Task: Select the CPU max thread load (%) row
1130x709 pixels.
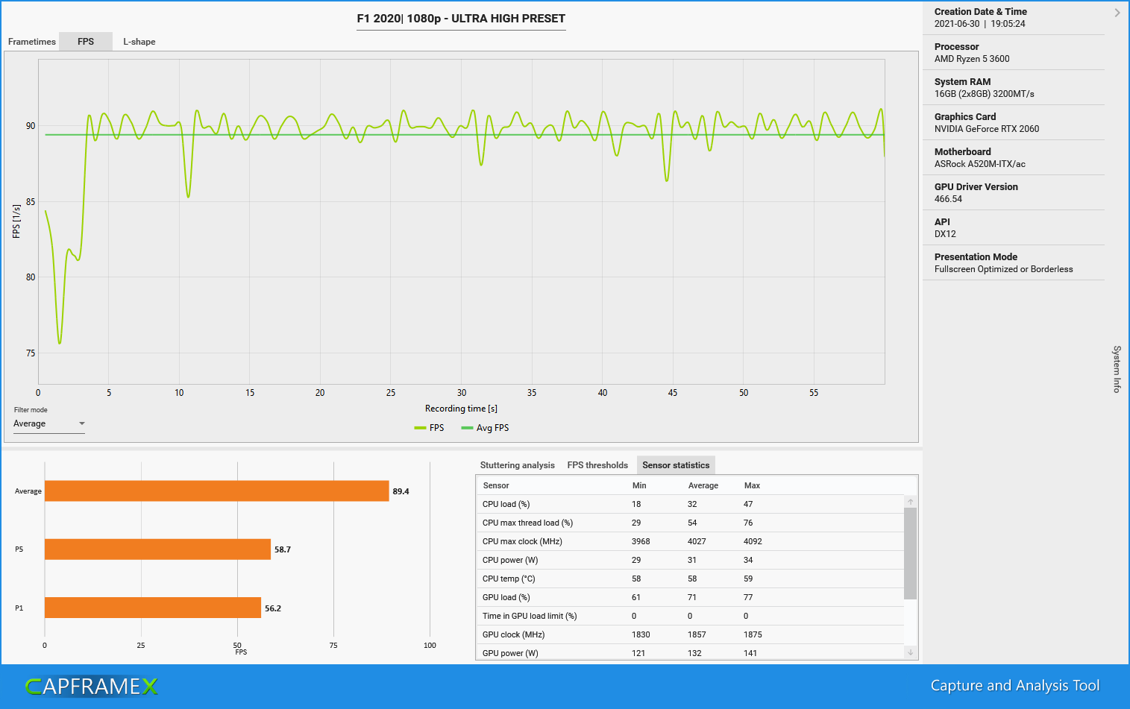Action: pyautogui.click(x=690, y=523)
